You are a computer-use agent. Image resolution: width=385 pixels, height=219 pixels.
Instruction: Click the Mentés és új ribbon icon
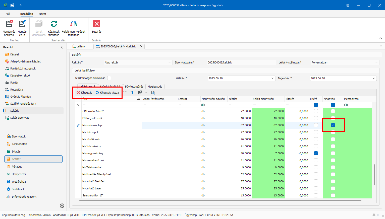click(x=22, y=24)
